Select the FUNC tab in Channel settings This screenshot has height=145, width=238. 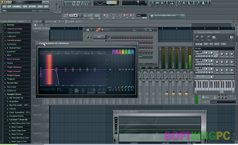223,44
